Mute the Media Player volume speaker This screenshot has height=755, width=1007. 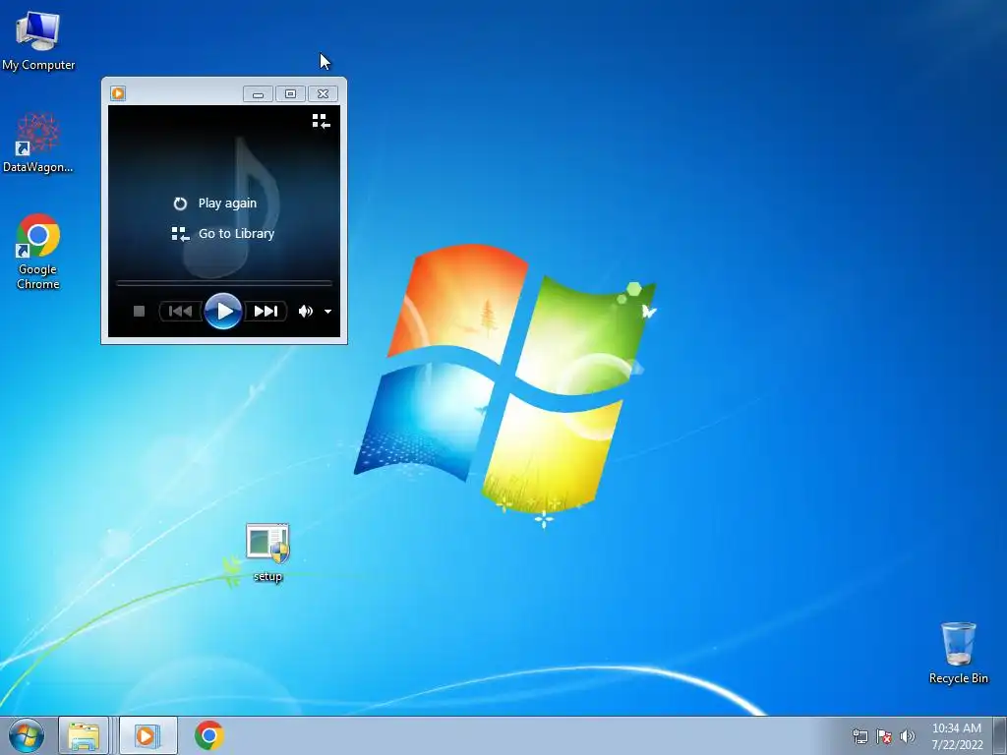[x=305, y=312]
